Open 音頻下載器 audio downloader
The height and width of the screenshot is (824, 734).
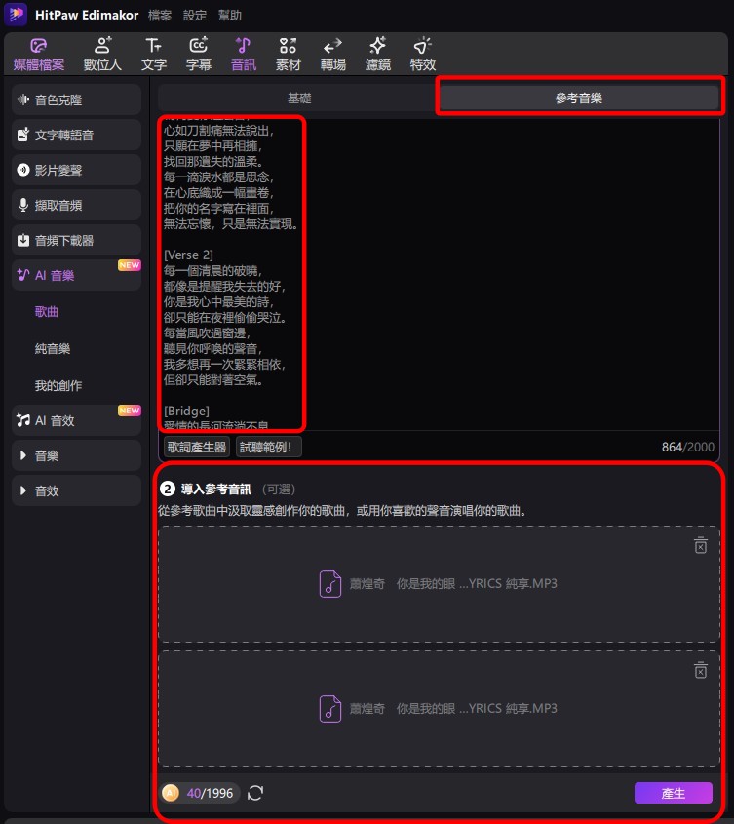point(76,241)
